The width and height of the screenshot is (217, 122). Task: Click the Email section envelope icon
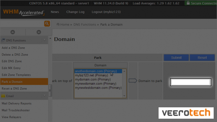pyautogui.click(x=3, y=96)
